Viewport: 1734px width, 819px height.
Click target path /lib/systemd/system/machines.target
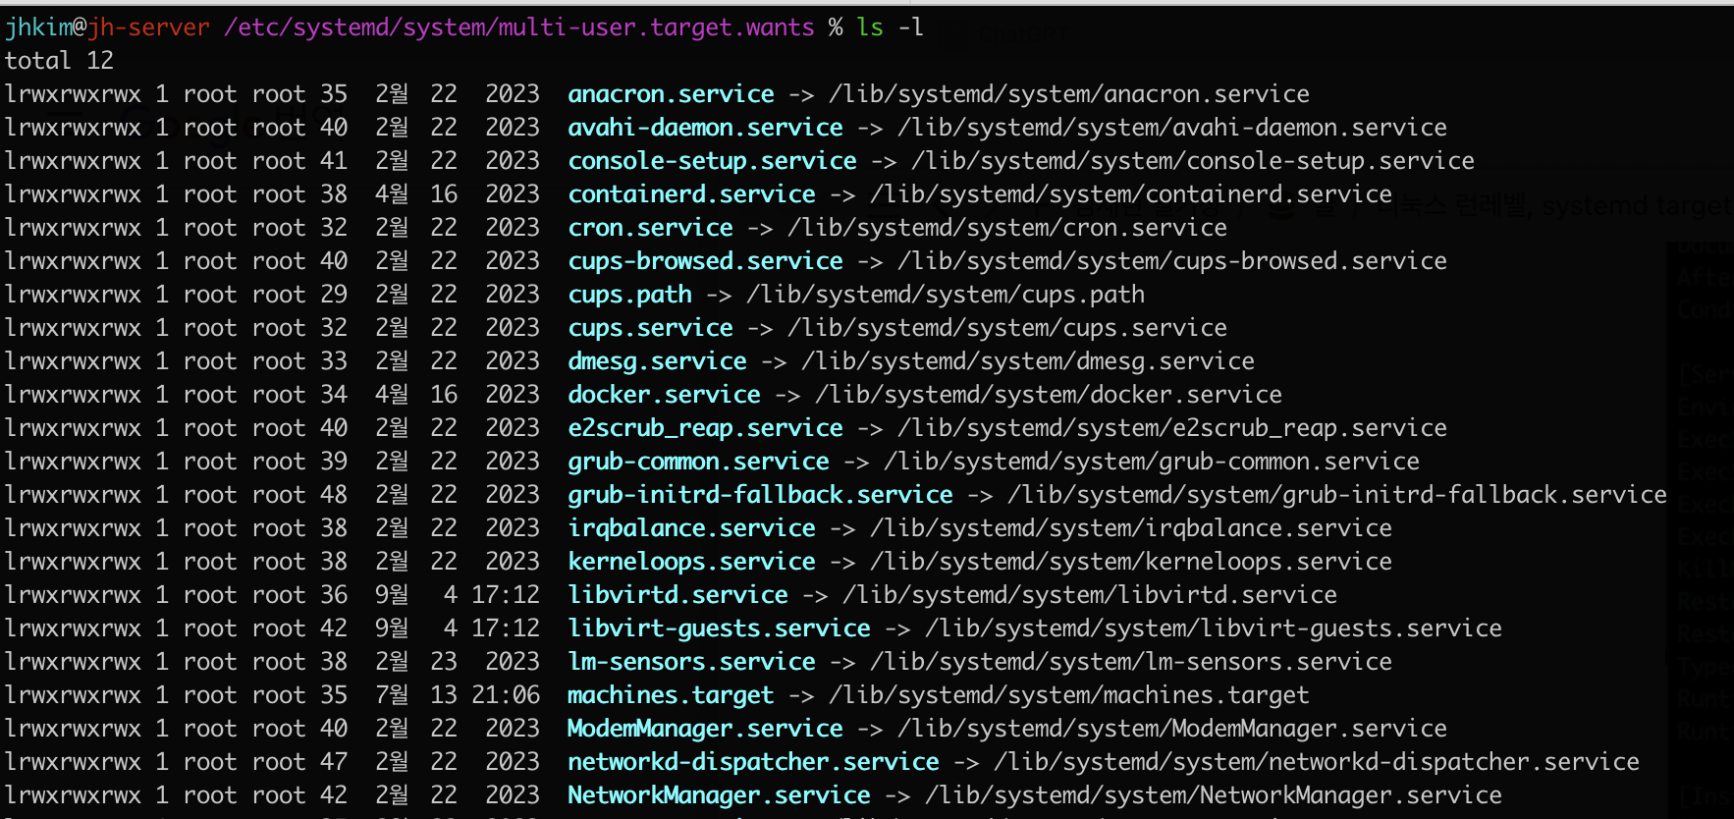pyautogui.click(x=1069, y=695)
